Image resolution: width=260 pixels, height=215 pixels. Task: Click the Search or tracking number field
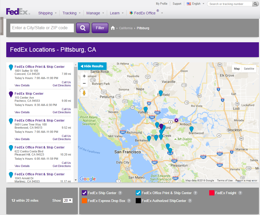pos(230,4)
